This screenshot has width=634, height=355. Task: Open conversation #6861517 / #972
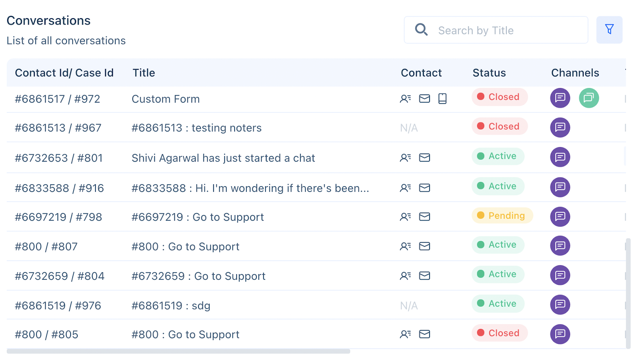pos(57,99)
